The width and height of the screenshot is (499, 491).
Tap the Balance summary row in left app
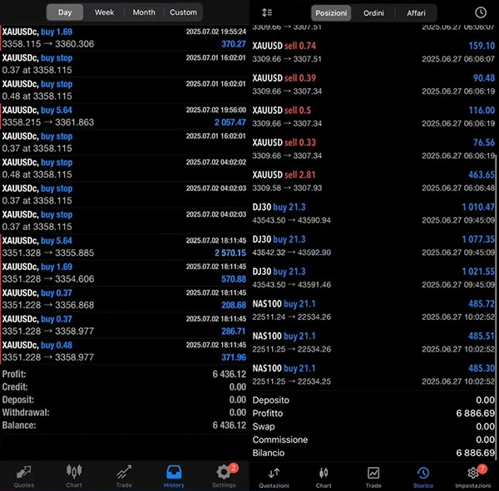[x=124, y=425]
